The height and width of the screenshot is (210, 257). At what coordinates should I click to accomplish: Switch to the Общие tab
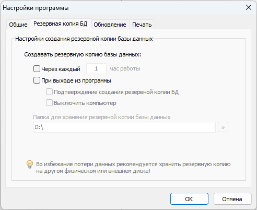pyautogui.click(x=18, y=25)
